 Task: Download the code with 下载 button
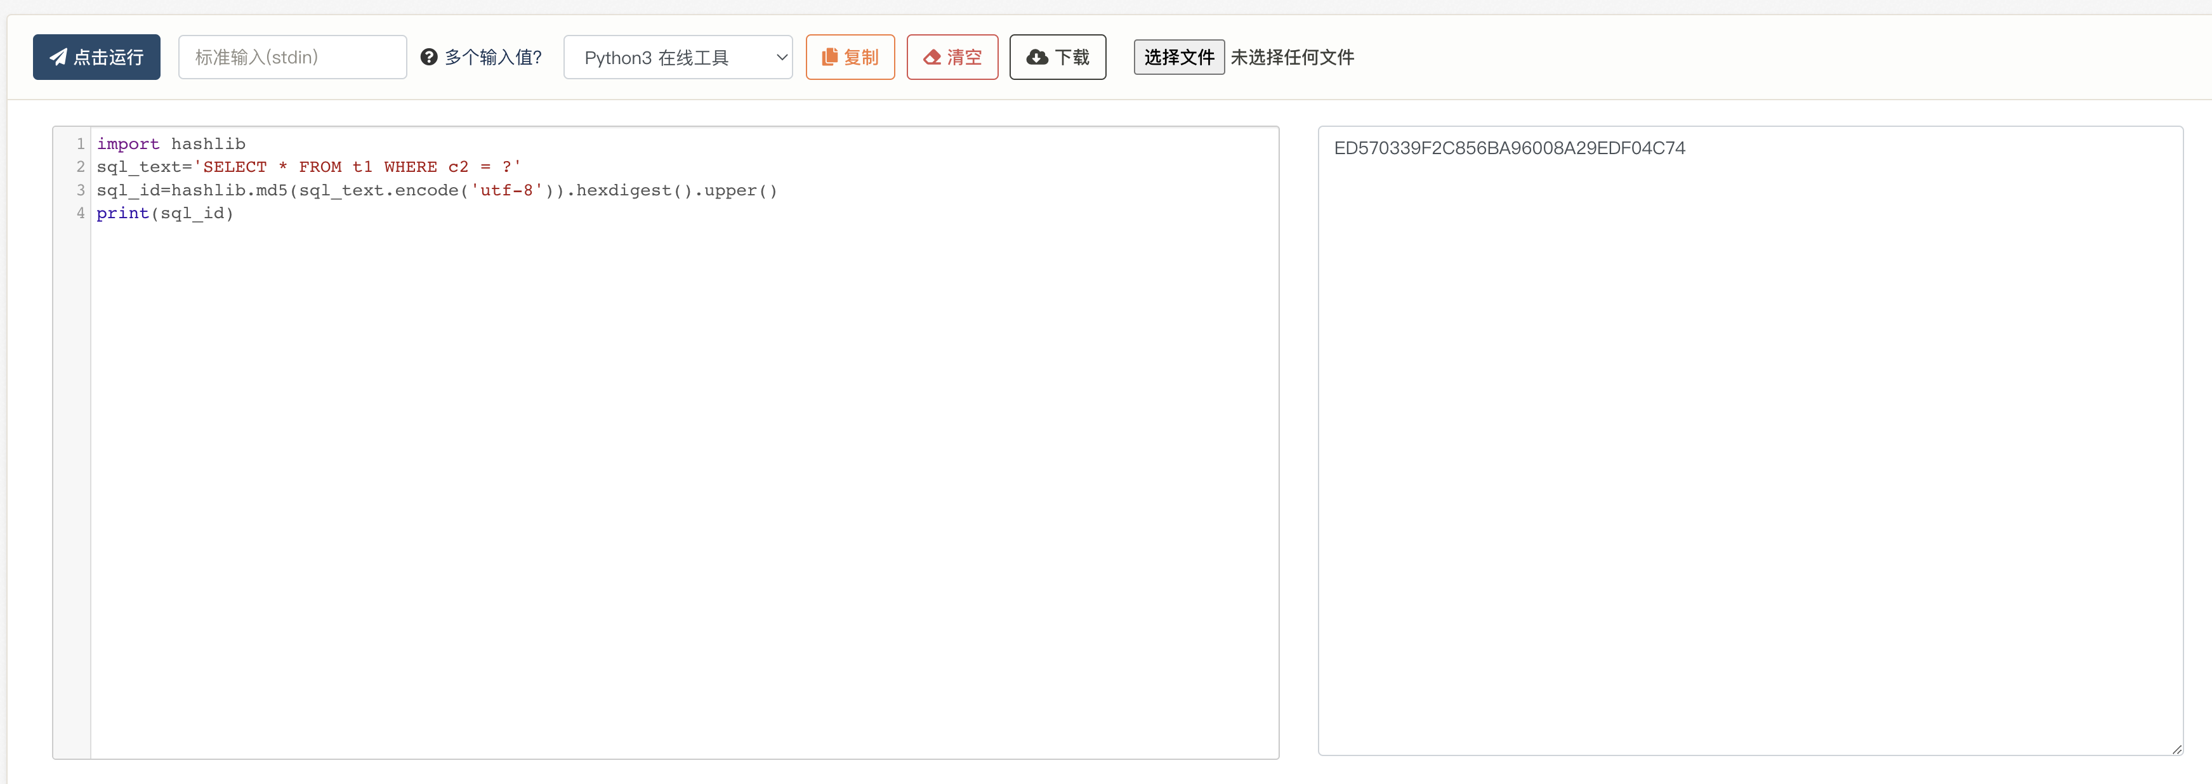(x=1057, y=56)
